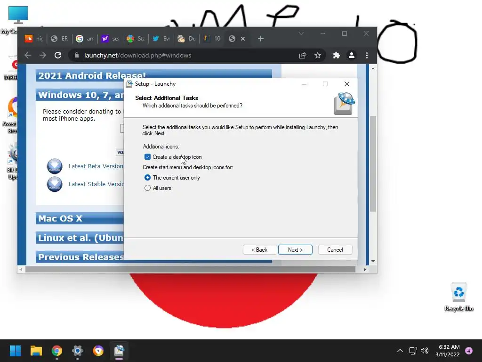Click the Launchy setup taskbar icon
The image size is (482, 362).
119,351
